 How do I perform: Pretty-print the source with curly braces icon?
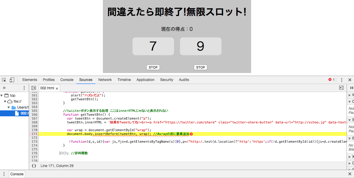tap(34, 166)
